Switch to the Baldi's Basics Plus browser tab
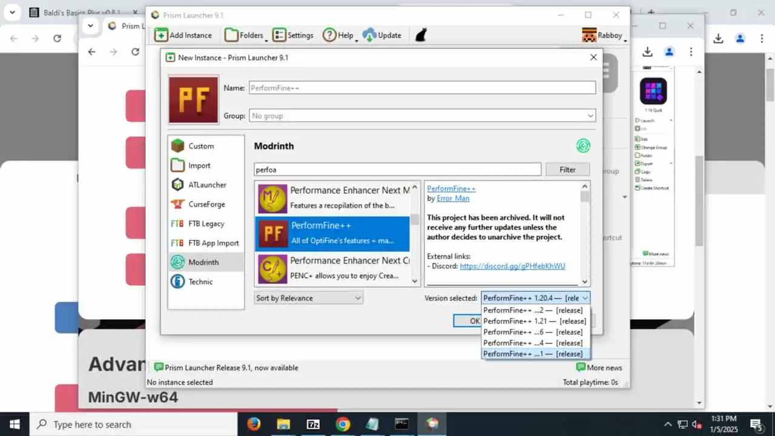775x436 pixels. click(x=83, y=12)
